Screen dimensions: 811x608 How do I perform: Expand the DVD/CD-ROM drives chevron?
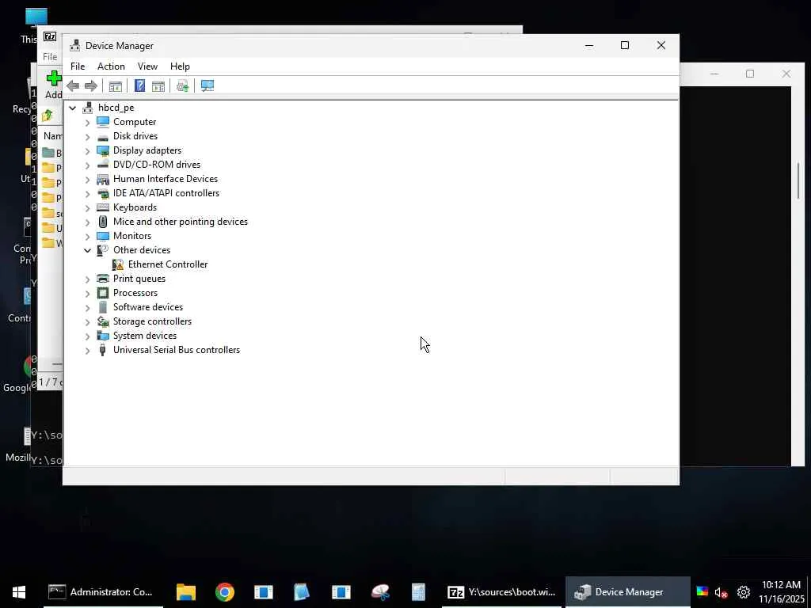point(87,165)
